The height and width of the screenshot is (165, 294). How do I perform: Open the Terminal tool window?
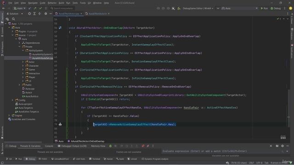coord(95,159)
